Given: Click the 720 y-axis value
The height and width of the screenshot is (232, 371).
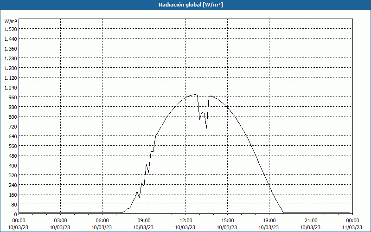Looking at the screenshot, I should [x=13, y=126].
